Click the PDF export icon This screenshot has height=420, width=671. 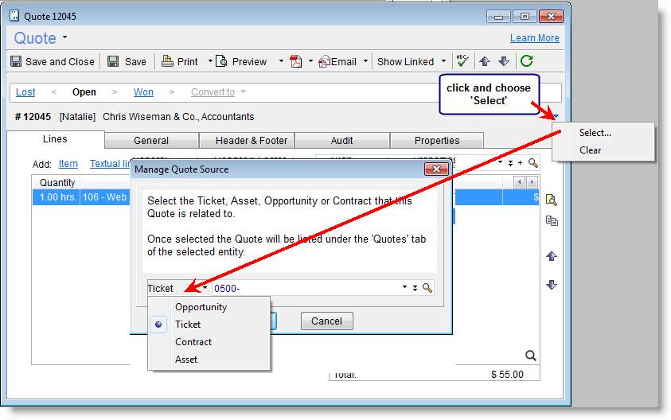[x=296, y=61]
